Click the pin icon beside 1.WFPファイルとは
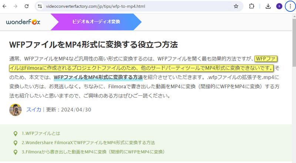The width and height of the screenshot is (296, 163). coord(15,133)
